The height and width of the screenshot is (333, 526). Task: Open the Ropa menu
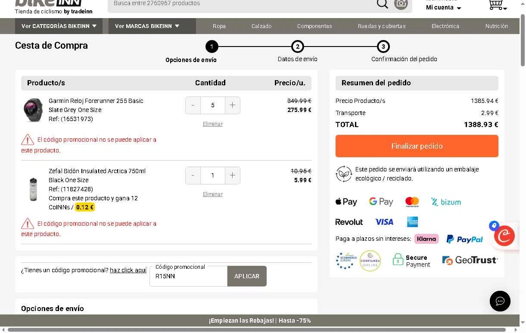(219, 26)
